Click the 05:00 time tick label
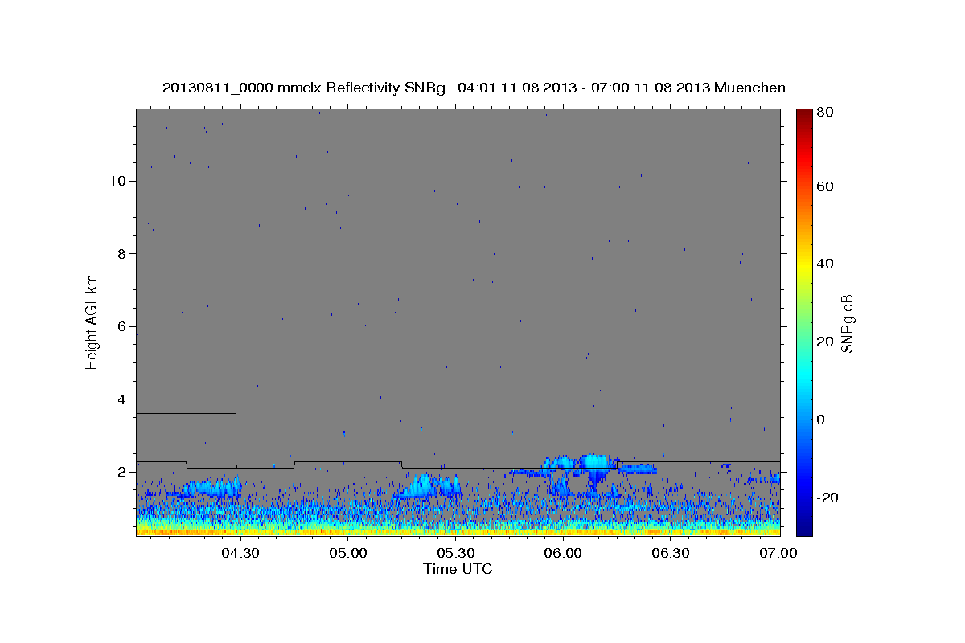Screen dimensions: 965x643 click(347, 553)
